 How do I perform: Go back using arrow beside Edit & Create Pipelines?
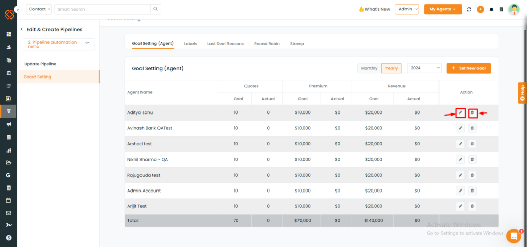[22, 29]
